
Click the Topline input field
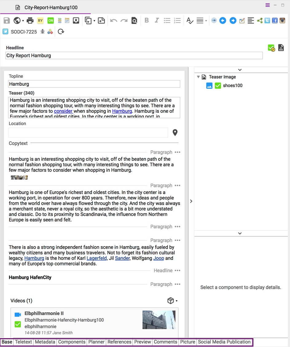point(94,84)
